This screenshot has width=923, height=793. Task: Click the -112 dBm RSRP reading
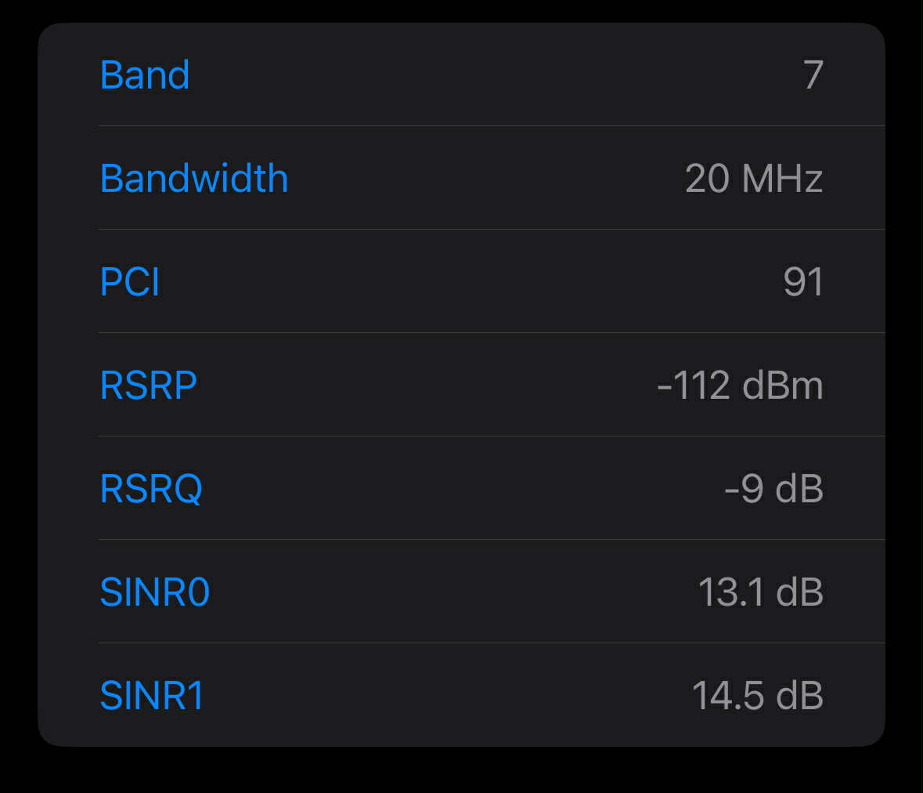pos(740,386)
